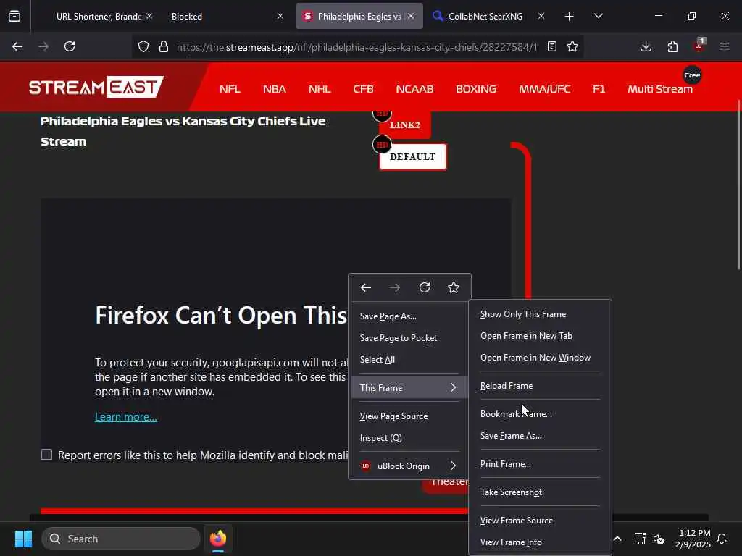Click the page vertical scrollbar thumb
Viewport: 742px width, 556px height.
coord(738,185)
